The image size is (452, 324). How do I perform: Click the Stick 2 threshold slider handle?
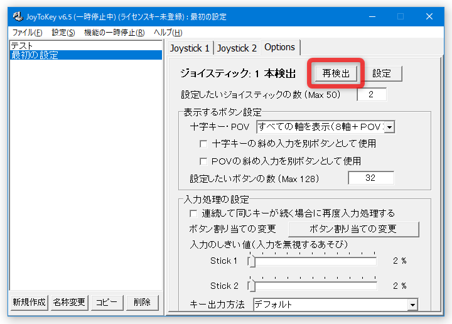pyautogui.click(x=252, y=286)
